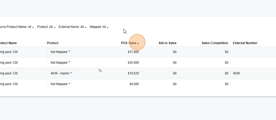Click the Product Name column header
This screenshot has width=276, height=120.
coord(8,43)
